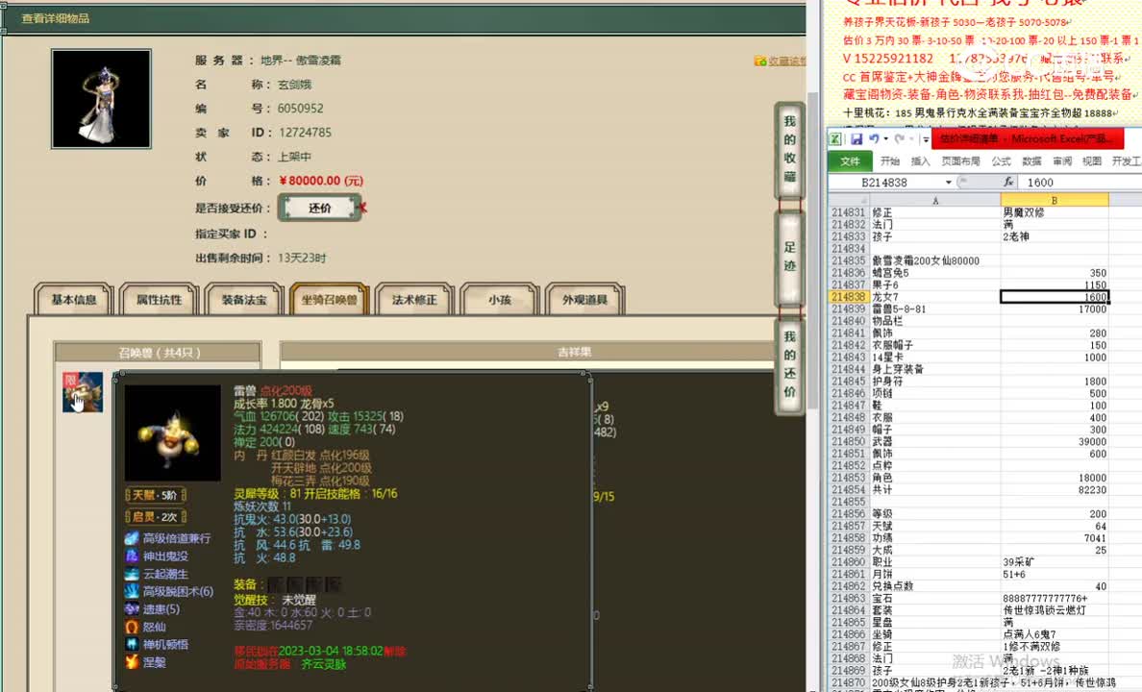Switch to the 数据 ribbon tab
Viewport: 1142px width, 692px height.
pos(1032,161)
